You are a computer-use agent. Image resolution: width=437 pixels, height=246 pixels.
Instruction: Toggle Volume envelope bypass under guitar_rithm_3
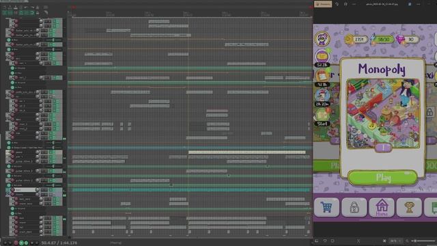coord(9,176)
